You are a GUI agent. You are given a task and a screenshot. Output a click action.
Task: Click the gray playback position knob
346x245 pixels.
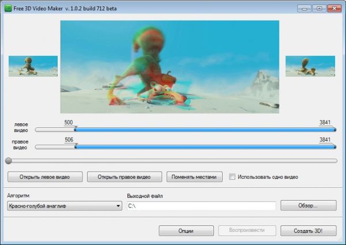(9, 161)
